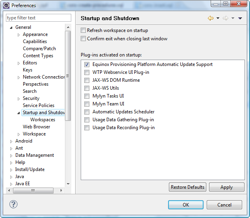The image size is (250, 218).
Task: Check Mylyn Team UI plug-in
Action: (x=87, y=104)
